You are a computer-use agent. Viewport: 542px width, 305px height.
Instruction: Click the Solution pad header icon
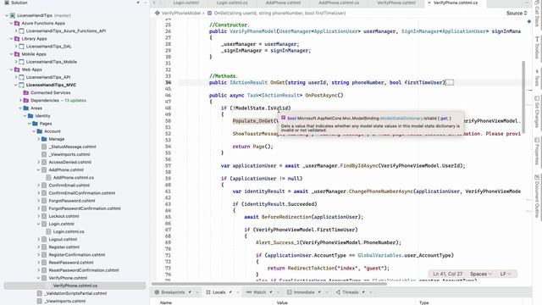pos(7,3)
